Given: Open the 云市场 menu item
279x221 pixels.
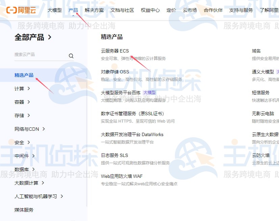Looking at the screenshot, I should 189,10.
